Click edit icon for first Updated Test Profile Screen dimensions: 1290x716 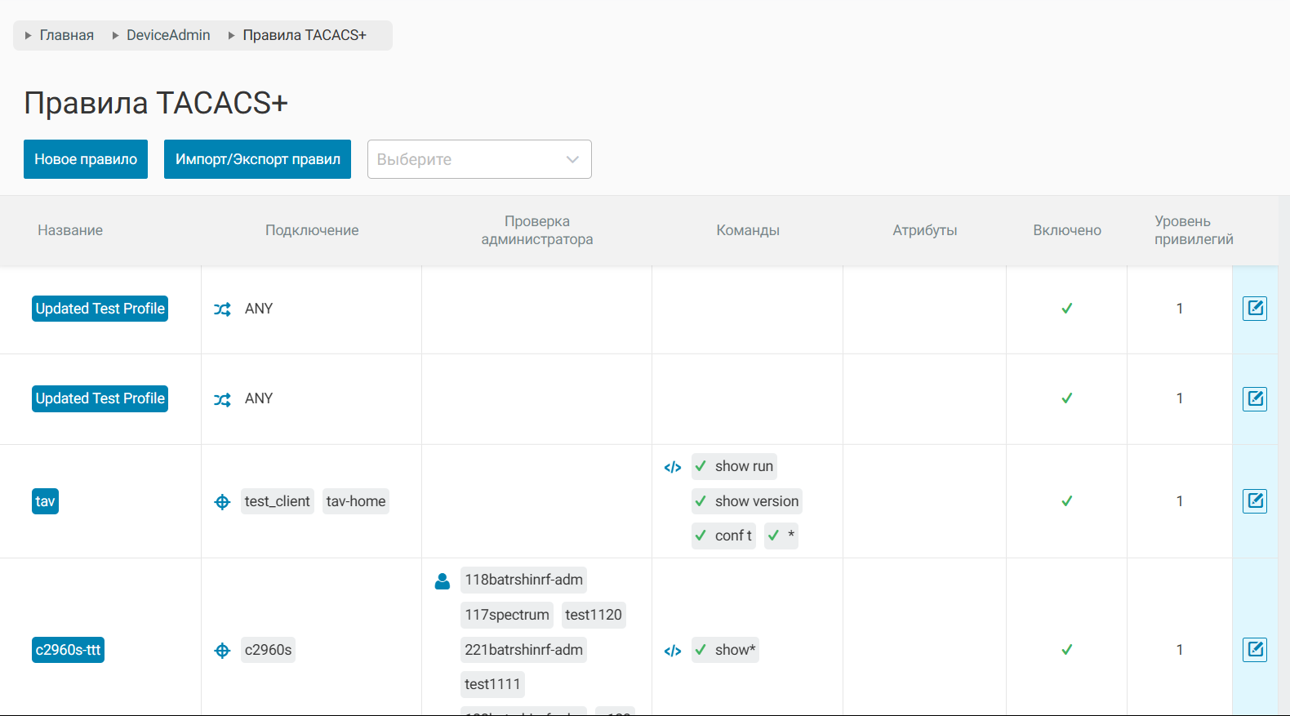pos(1254,309)
